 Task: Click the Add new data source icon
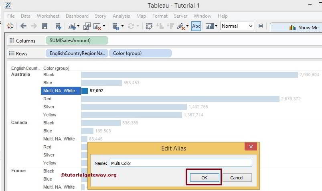pyautogui.click(x=58, y=26)
